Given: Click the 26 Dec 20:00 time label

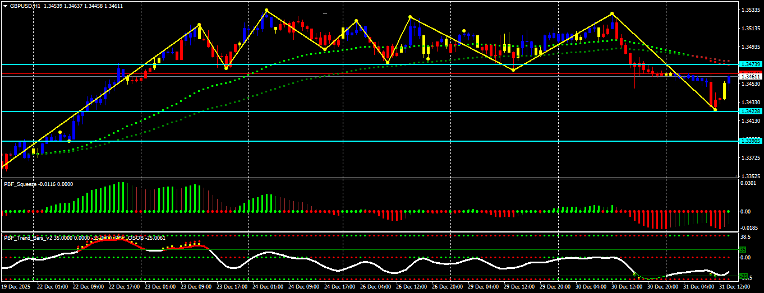Looking at the screenshot, I should pyautogui.click(x=448, y=286).
